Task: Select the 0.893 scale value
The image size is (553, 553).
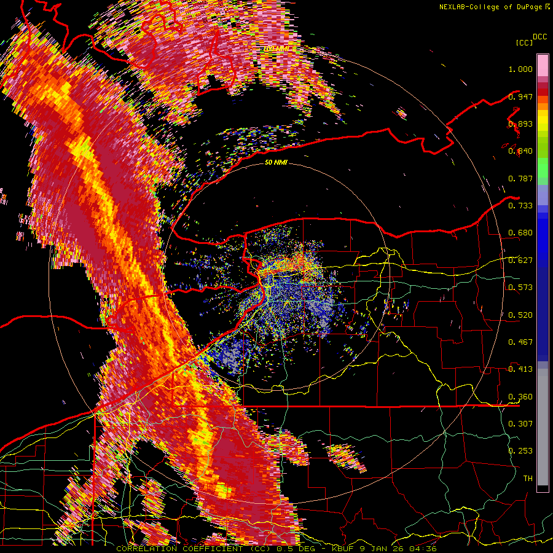Action: (520, 124)
